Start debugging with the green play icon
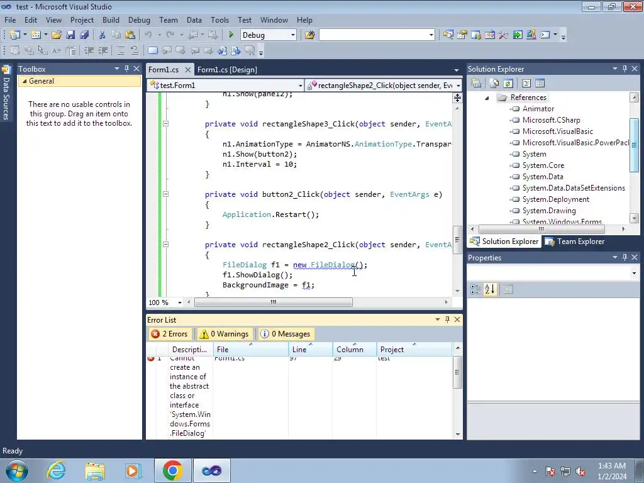The height and width of the screenshot is (483, 644). (x=231, y=35)
